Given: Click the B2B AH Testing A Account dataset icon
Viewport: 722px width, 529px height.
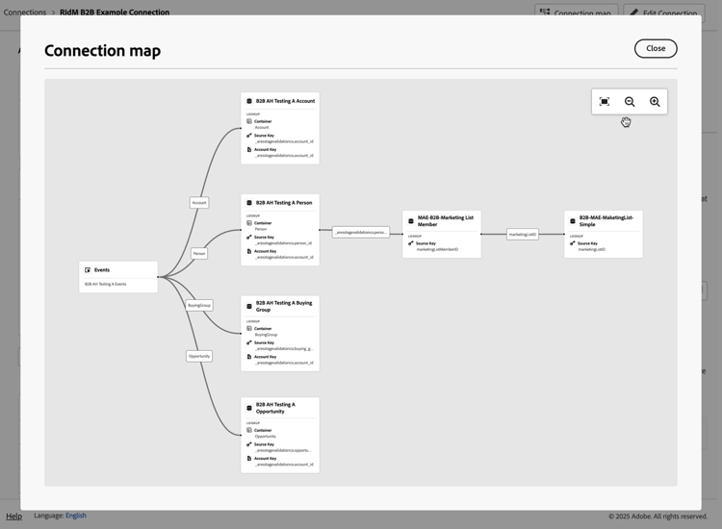Looking at the screenshot, I should coord(249,101).
